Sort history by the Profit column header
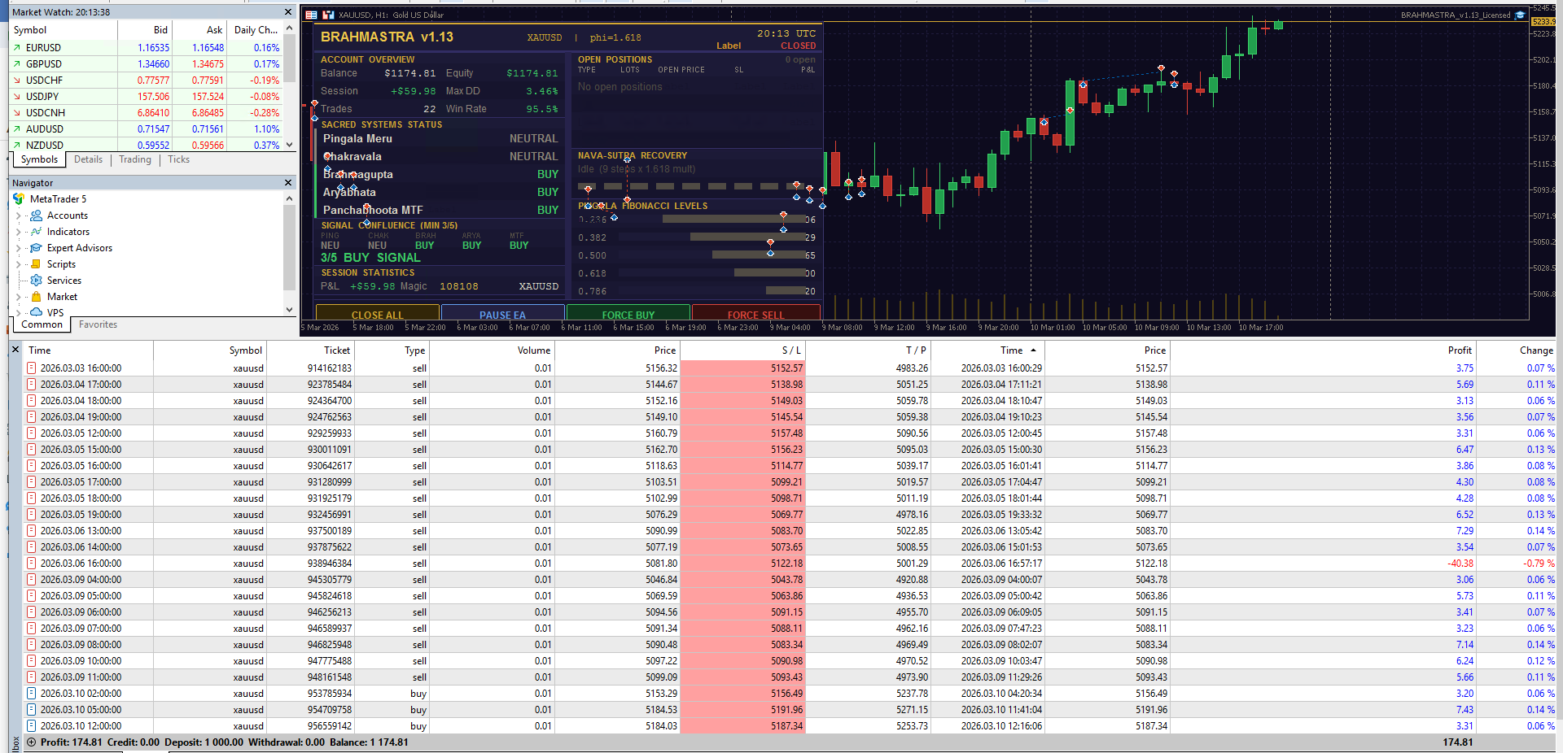Screen dimensions: 1563x753 coord(1323,350)
